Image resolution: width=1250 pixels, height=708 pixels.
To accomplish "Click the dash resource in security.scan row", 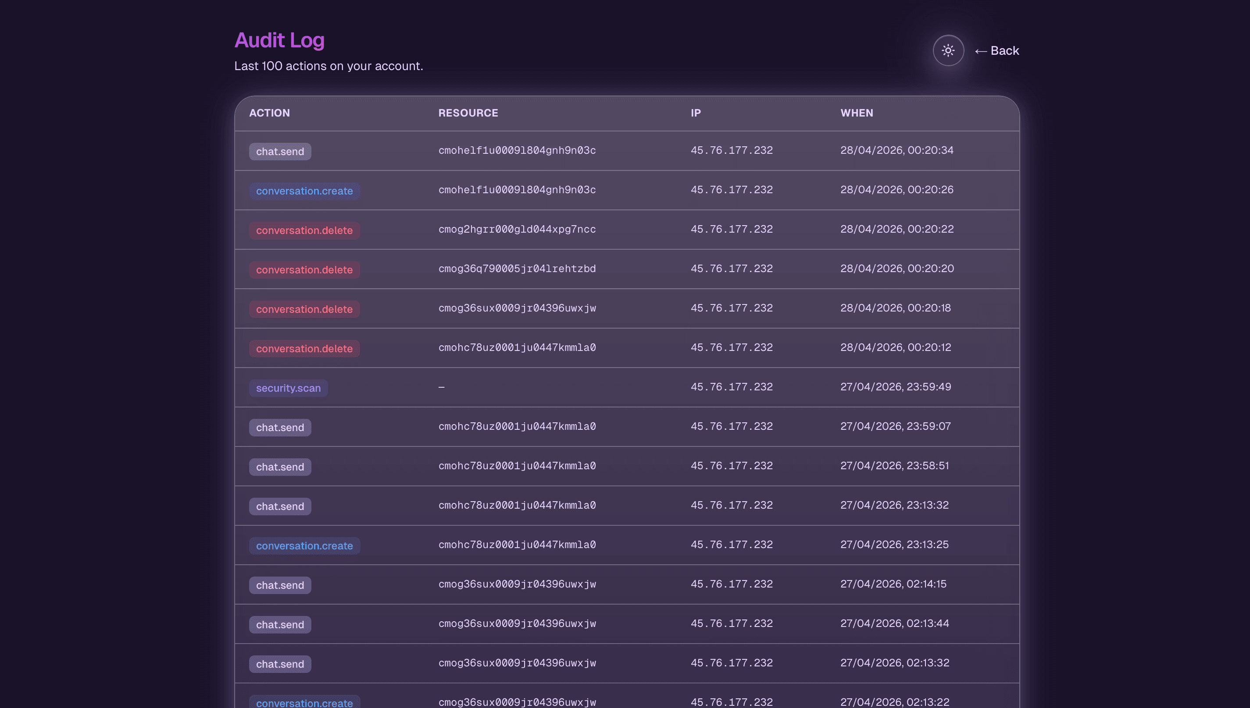I will [x=441, y=386].
